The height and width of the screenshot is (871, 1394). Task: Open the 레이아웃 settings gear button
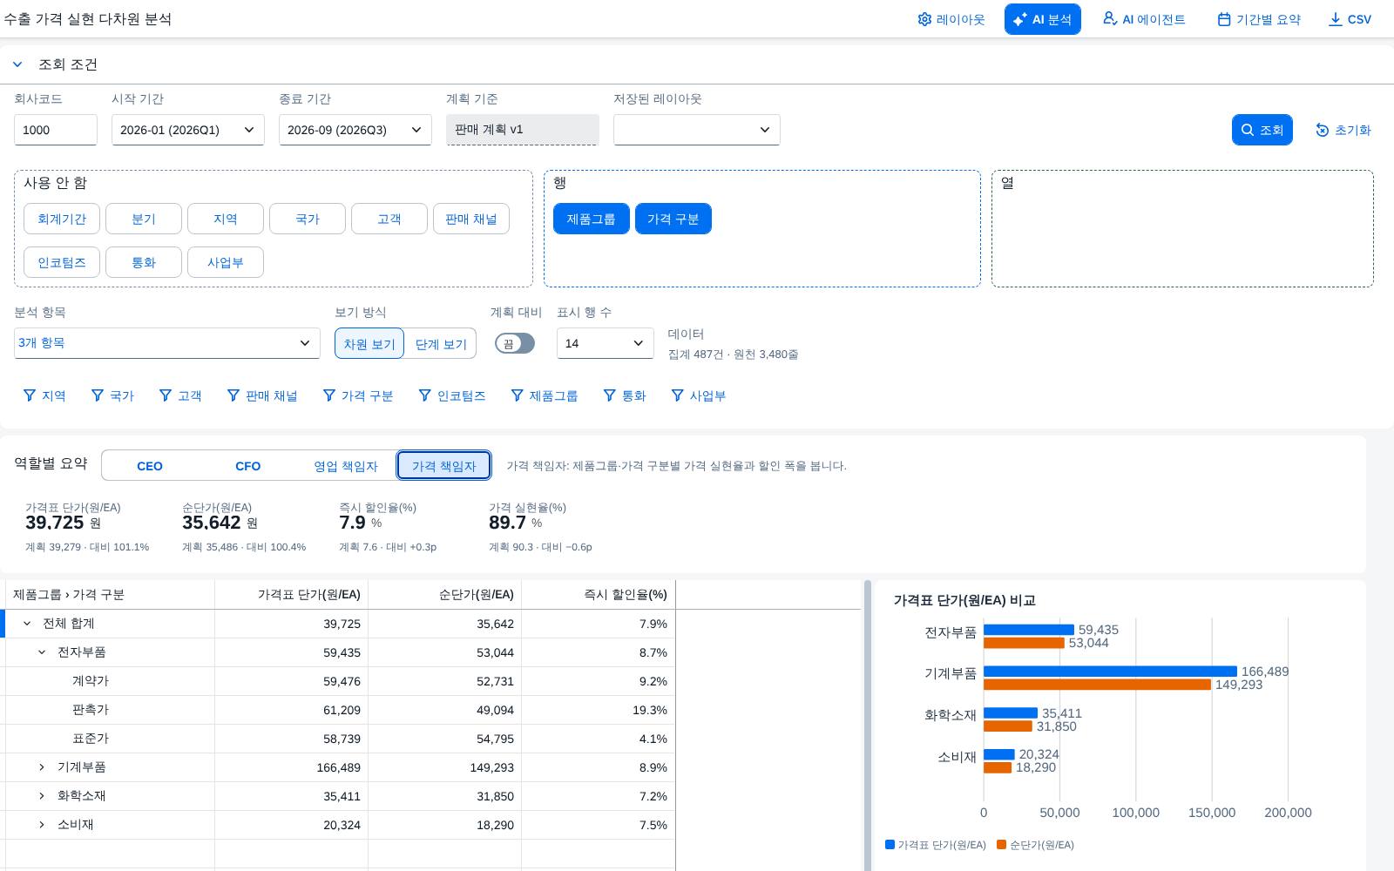[x=951, y=19]
